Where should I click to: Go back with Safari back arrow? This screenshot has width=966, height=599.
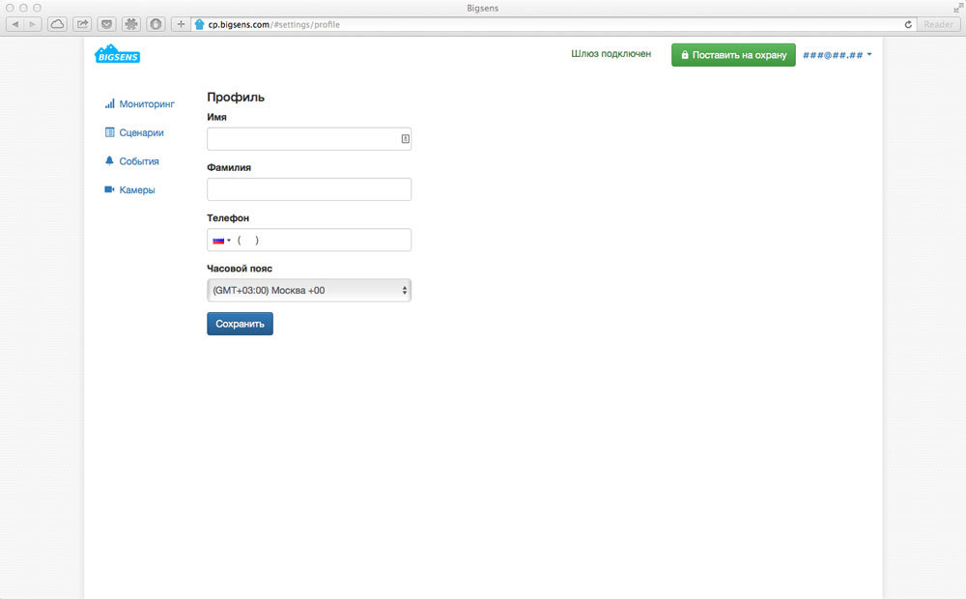[14, 24]
